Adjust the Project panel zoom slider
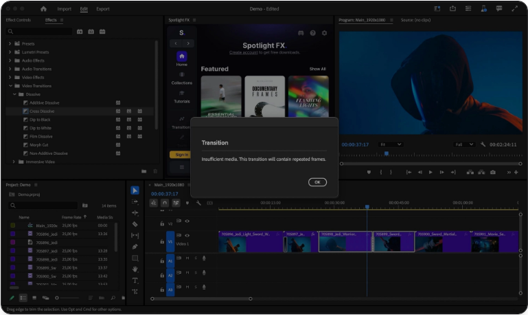The width and height of the screenshot is (528, 315). [58, 298]
